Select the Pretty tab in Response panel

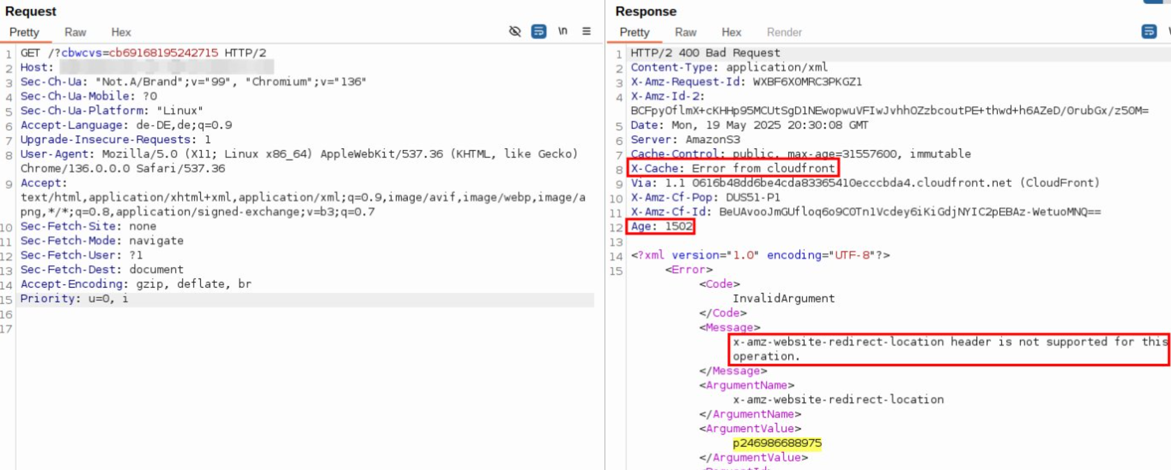tap(635, 32)
